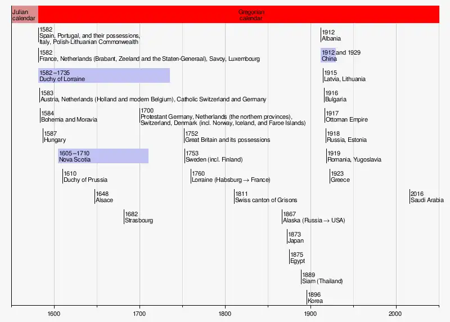
Task: Click the highlighted China 1912 bar
Action: [x=328, y=55]
